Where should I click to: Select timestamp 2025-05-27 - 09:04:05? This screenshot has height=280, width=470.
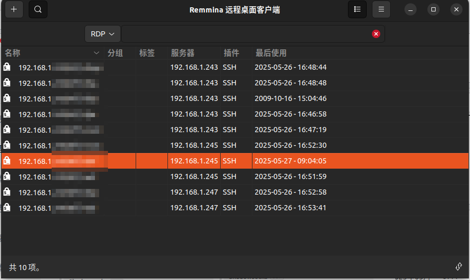point(291,161)
